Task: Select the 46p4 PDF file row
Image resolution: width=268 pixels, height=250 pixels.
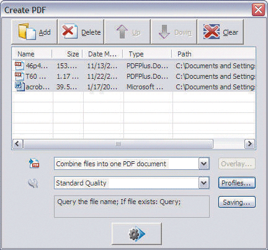Action: click(134, 66)
